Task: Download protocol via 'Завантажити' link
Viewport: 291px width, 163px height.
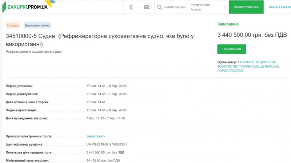Action: [x=95, y=136]
